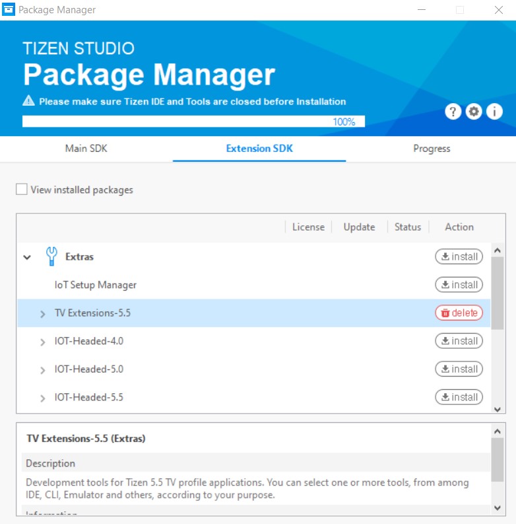The height and width of the screenshot is (524, 516).
Task: Open the settings gear icon
Action: tap(474, 112)
